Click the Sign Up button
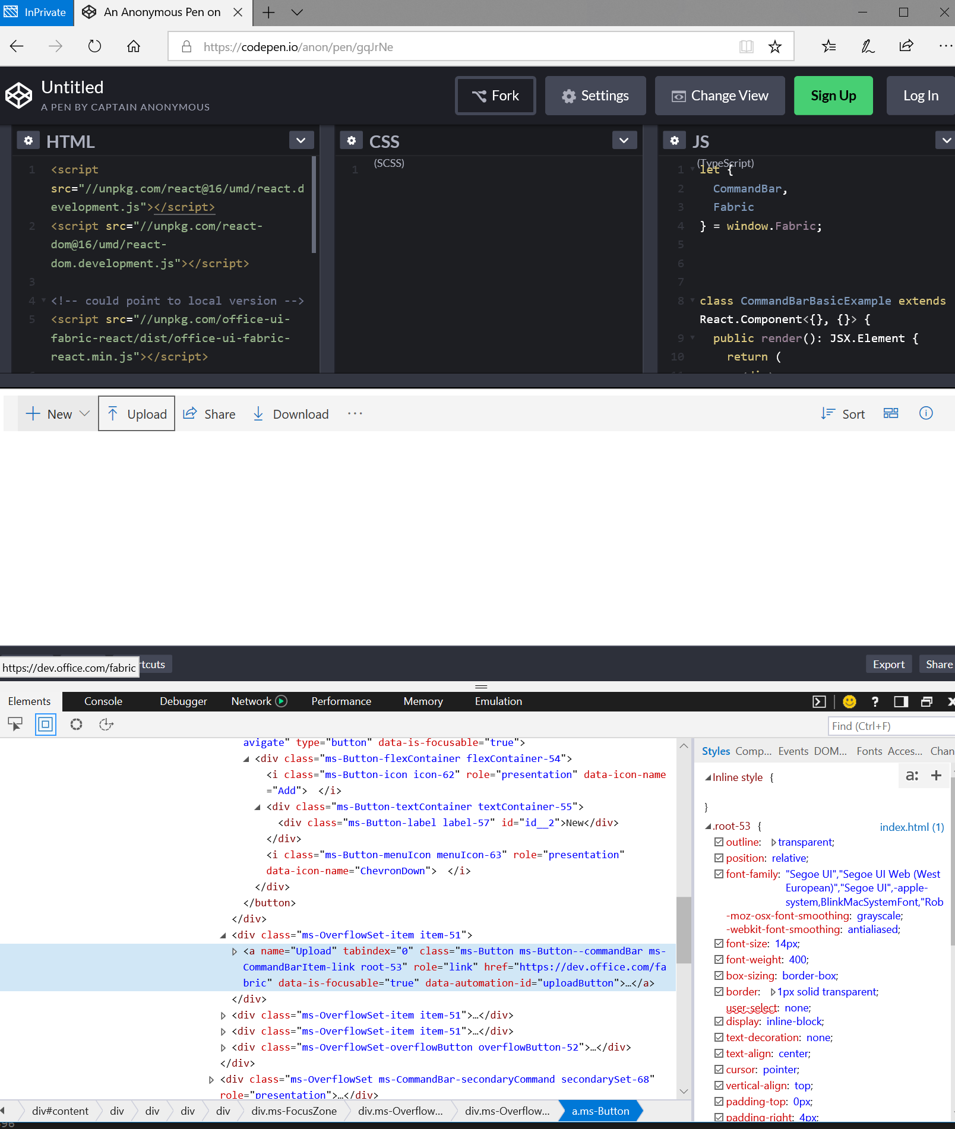This screenshot has height=1129, width=955. [x=833, y=96]
